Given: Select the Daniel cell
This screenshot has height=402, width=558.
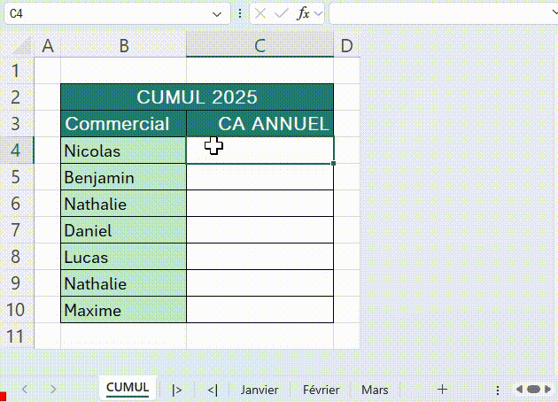Looking at the screenshot, I should 123,230.
